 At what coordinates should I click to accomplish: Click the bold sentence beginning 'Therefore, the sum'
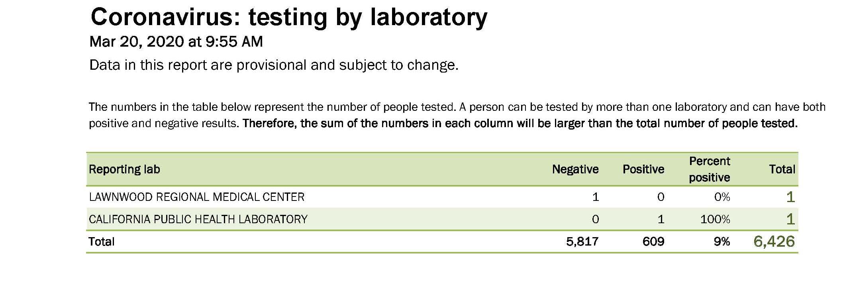tap(520, 124)
